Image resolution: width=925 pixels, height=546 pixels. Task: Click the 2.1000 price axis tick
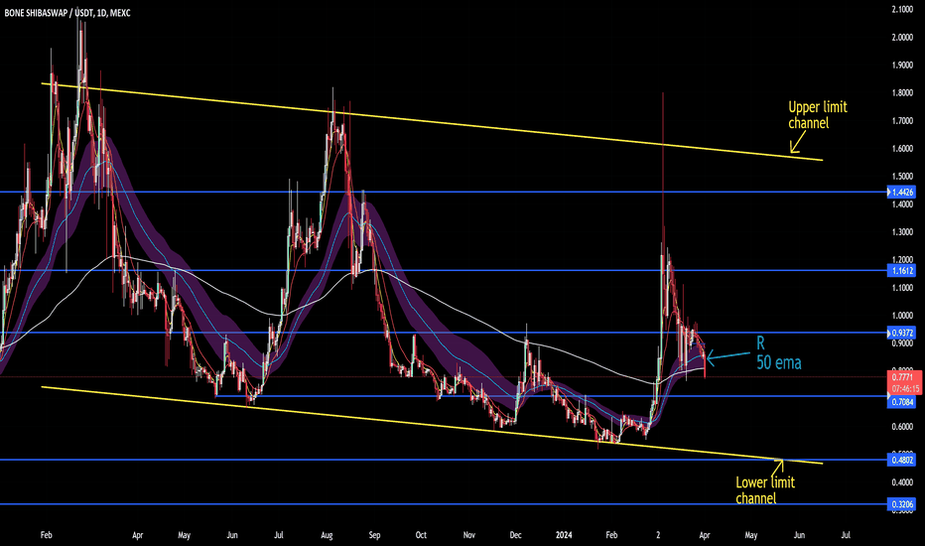point(902,10)
